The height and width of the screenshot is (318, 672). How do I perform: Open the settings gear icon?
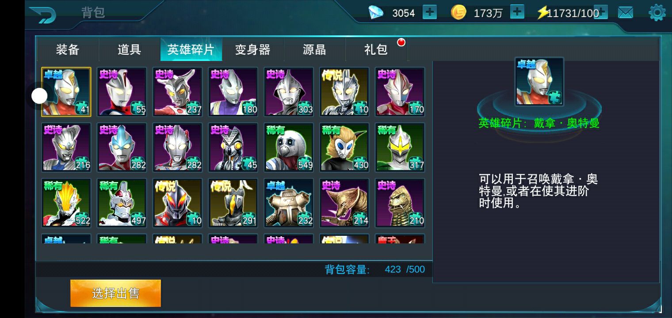(657, 13)
